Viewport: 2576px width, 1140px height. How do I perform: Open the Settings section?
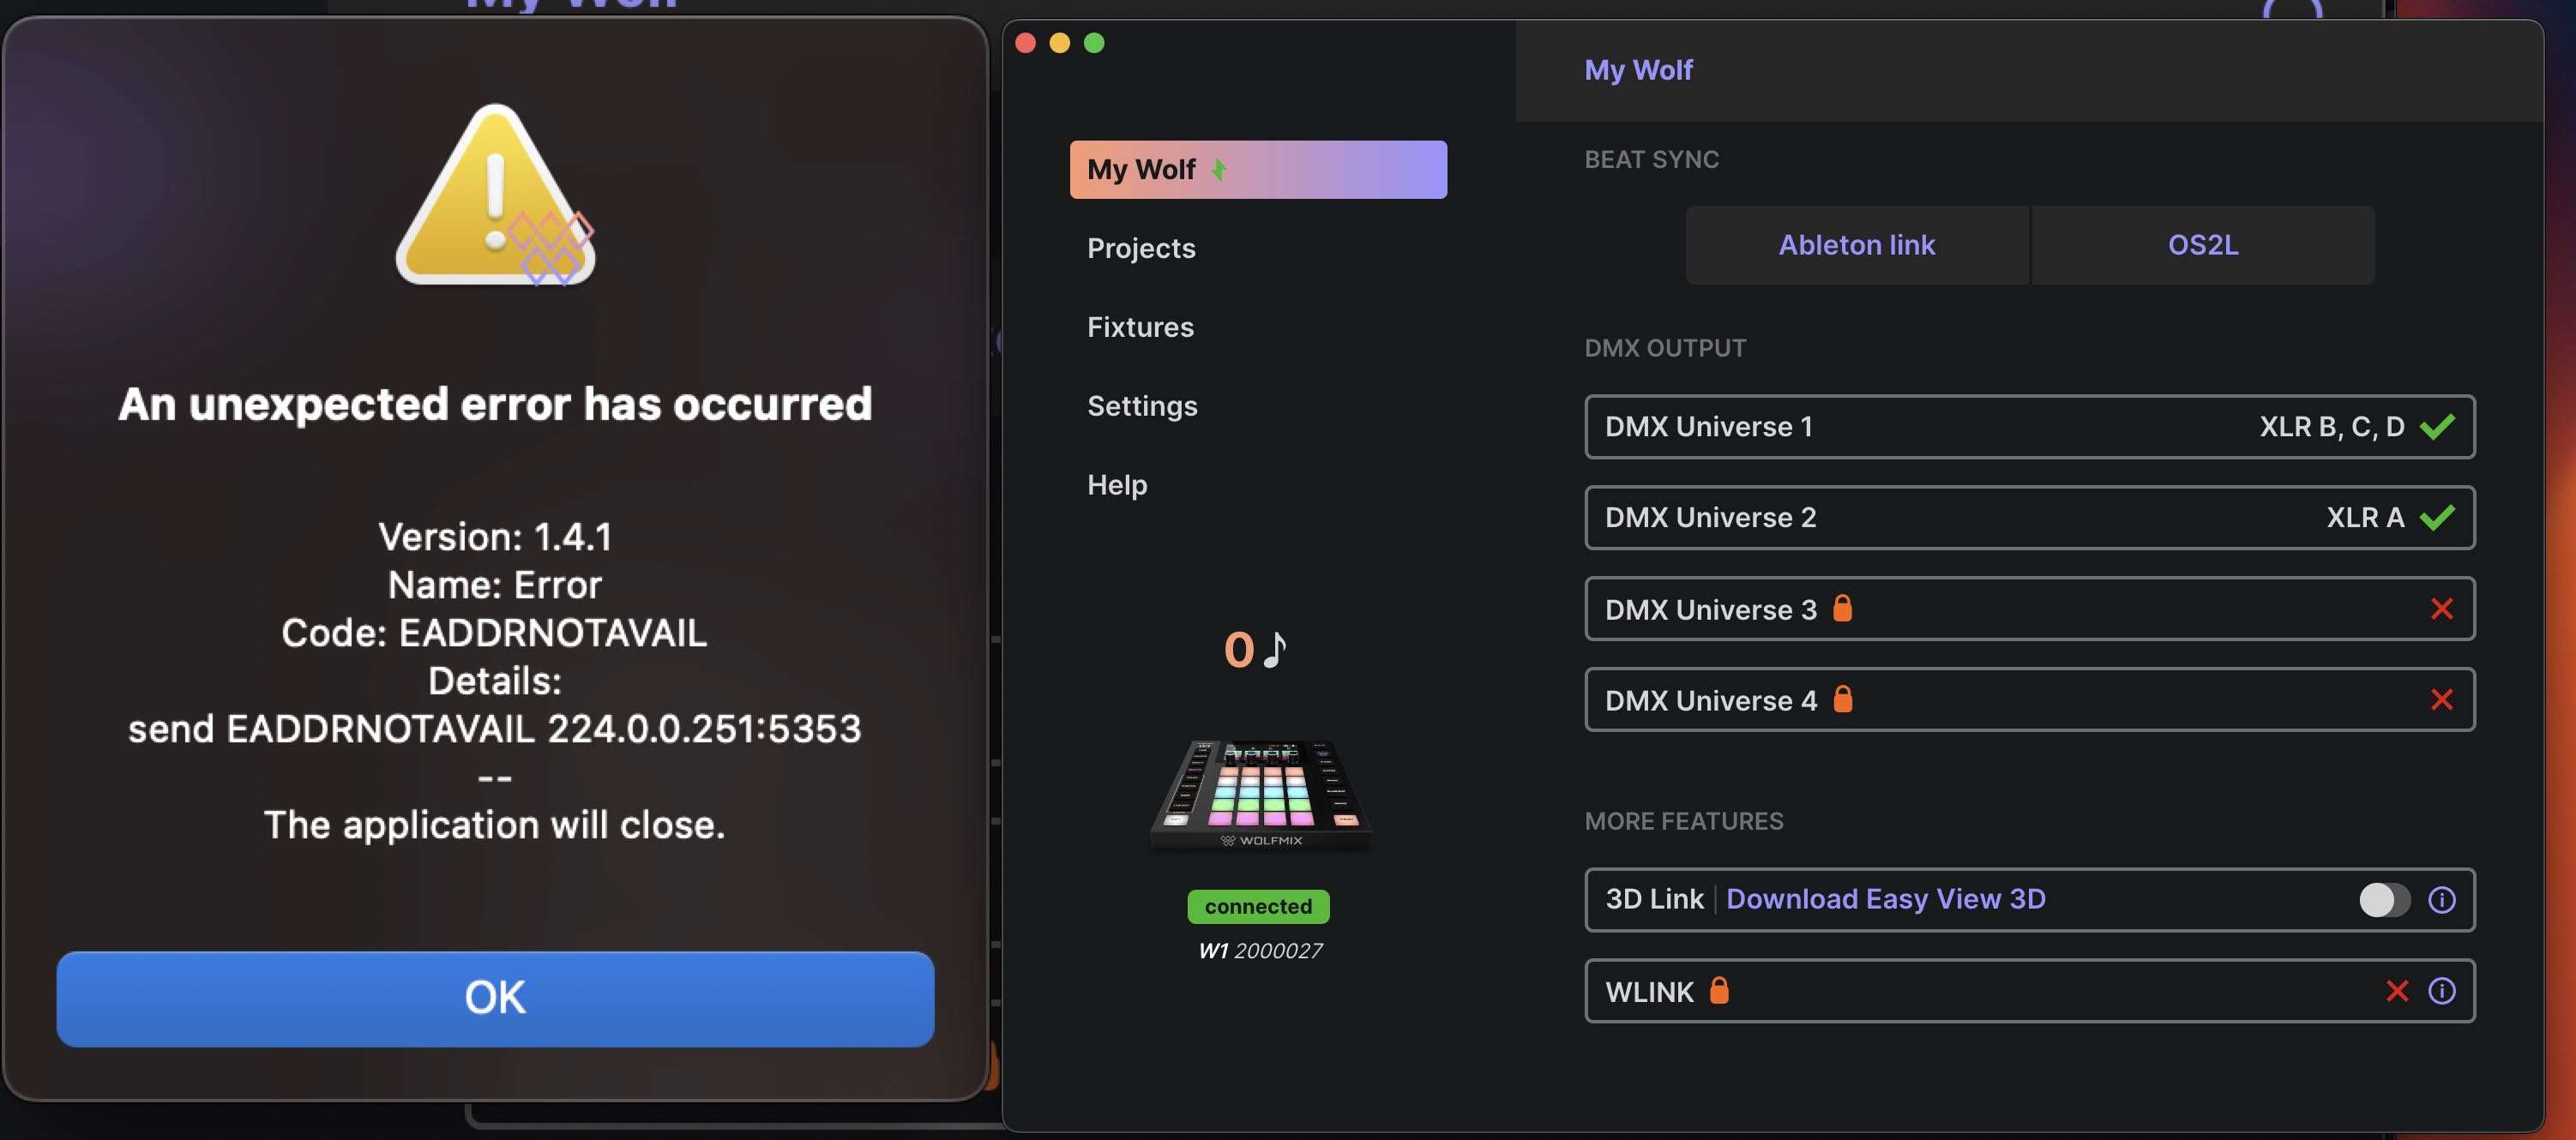click(x=1142, y=405)
